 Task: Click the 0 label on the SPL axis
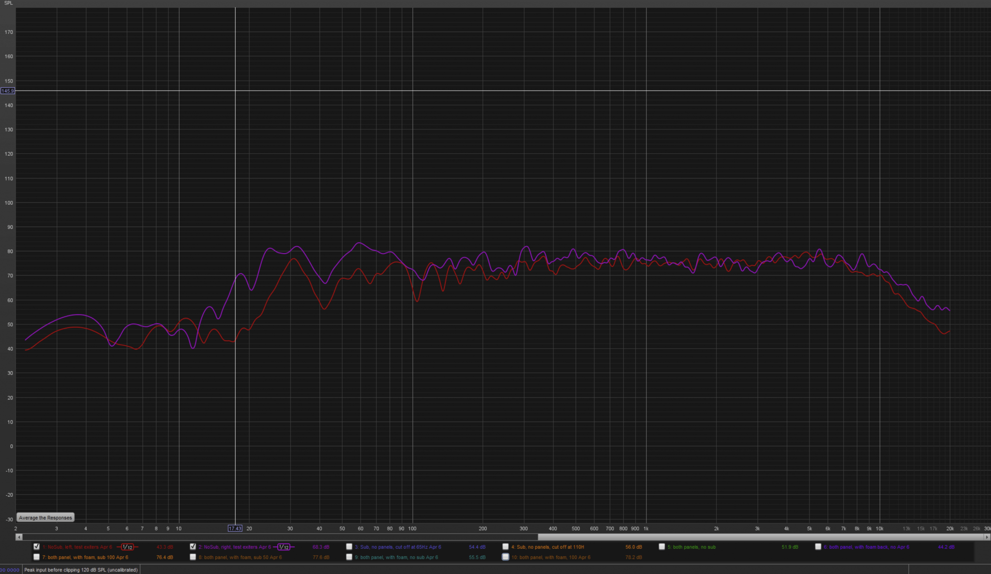pos(12,446)
